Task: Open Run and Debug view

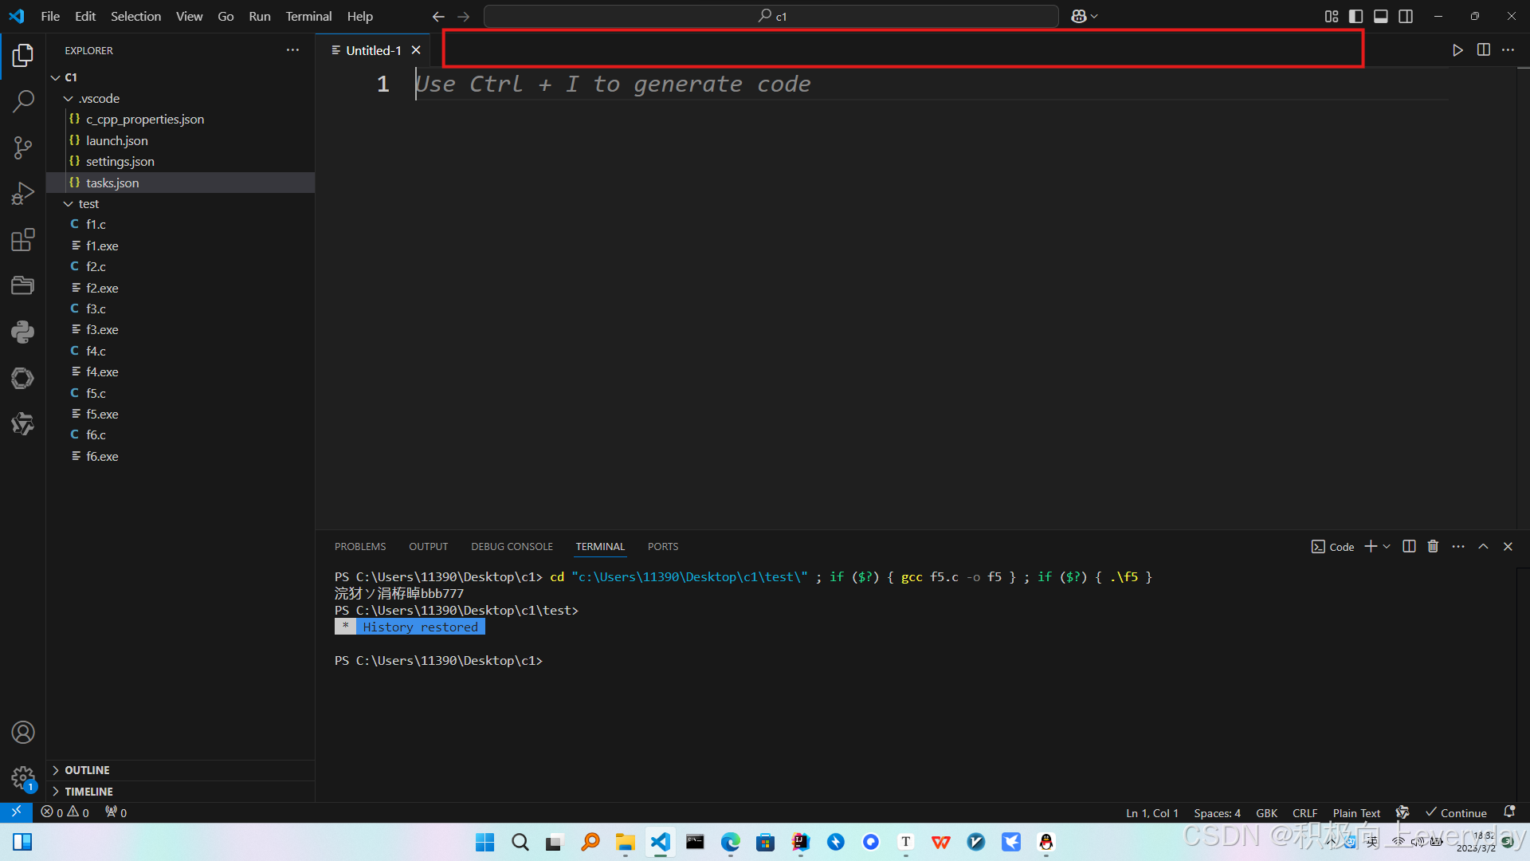Action: [x=23, y=194]
